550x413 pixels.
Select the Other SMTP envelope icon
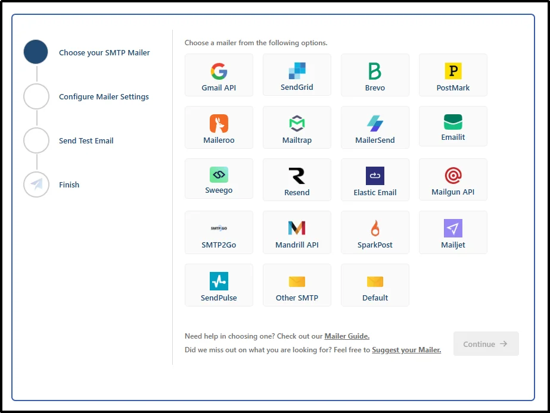pyautogui.click(x=297, y=281)
